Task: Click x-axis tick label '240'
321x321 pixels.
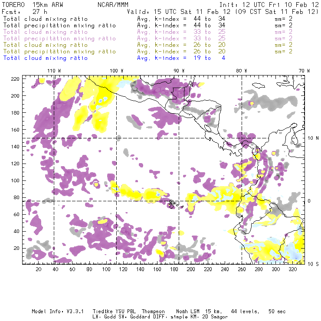Action: 225,269
